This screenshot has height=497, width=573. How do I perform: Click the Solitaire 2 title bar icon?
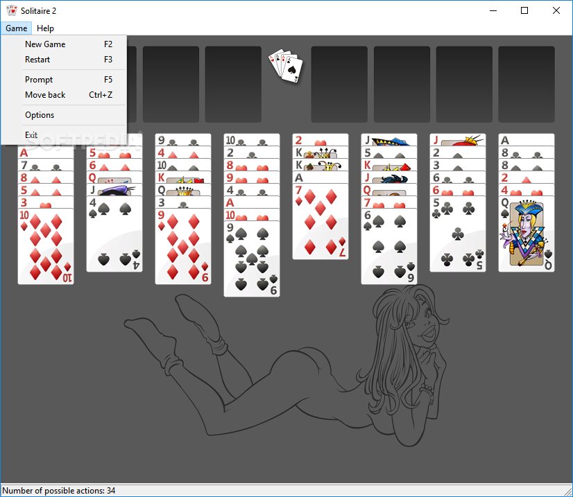pos(12,10)
